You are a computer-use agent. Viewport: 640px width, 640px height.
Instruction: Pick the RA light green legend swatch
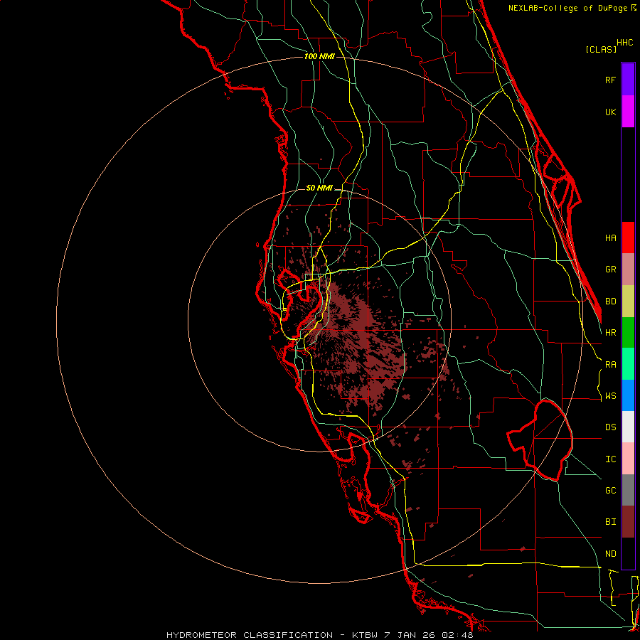tap(628, 364)
